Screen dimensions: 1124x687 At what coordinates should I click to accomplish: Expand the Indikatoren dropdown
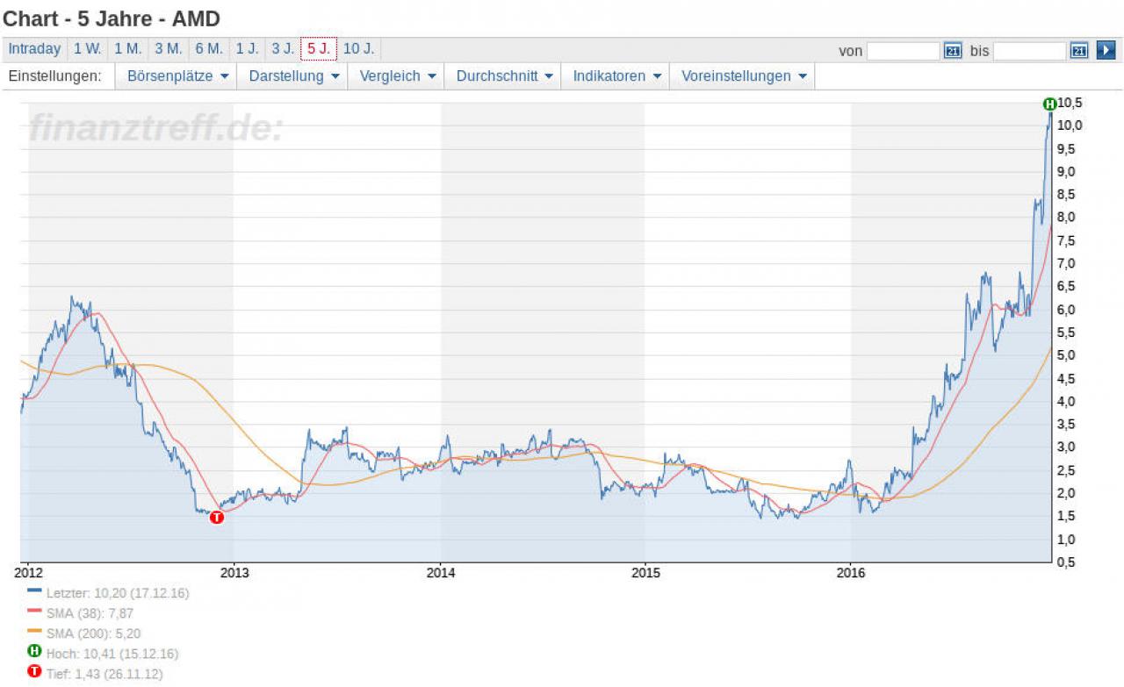point(616,76)
